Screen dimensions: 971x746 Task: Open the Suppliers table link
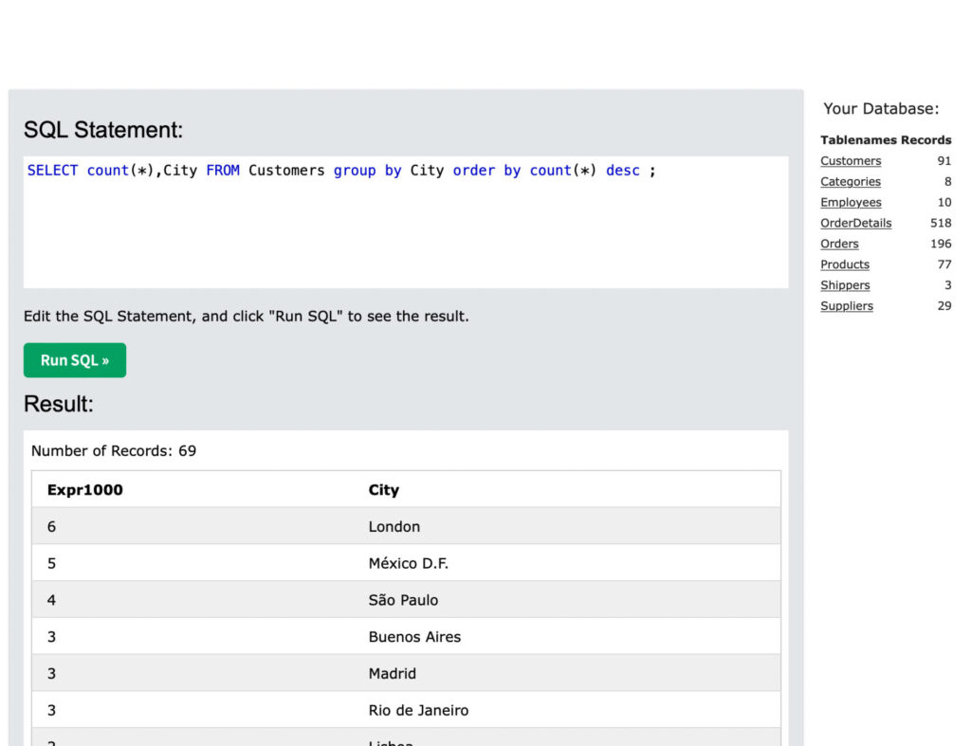pos(847,306)
